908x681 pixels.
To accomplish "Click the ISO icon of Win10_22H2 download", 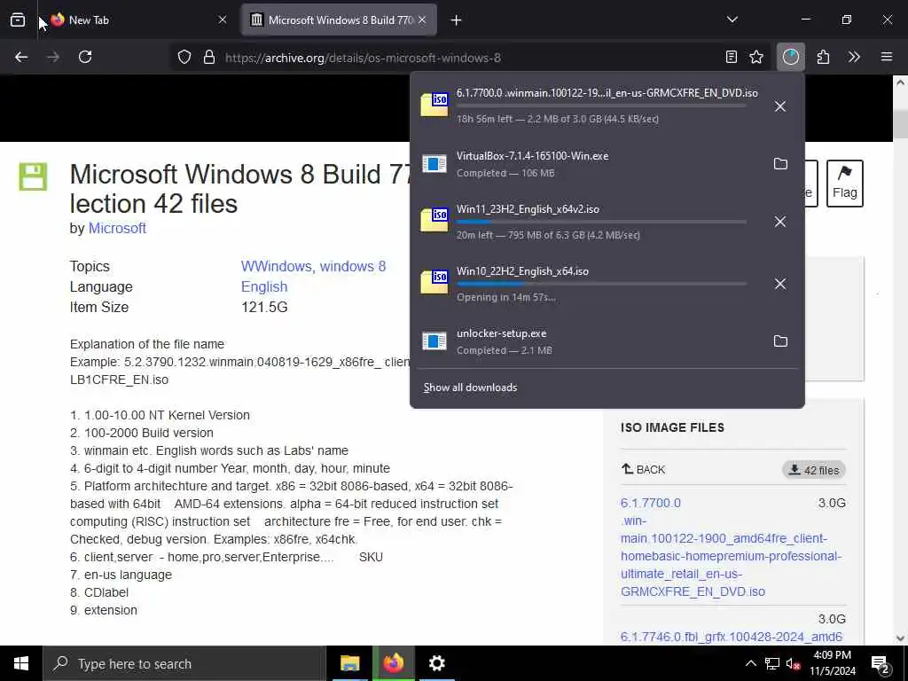I will coord(434,281).
